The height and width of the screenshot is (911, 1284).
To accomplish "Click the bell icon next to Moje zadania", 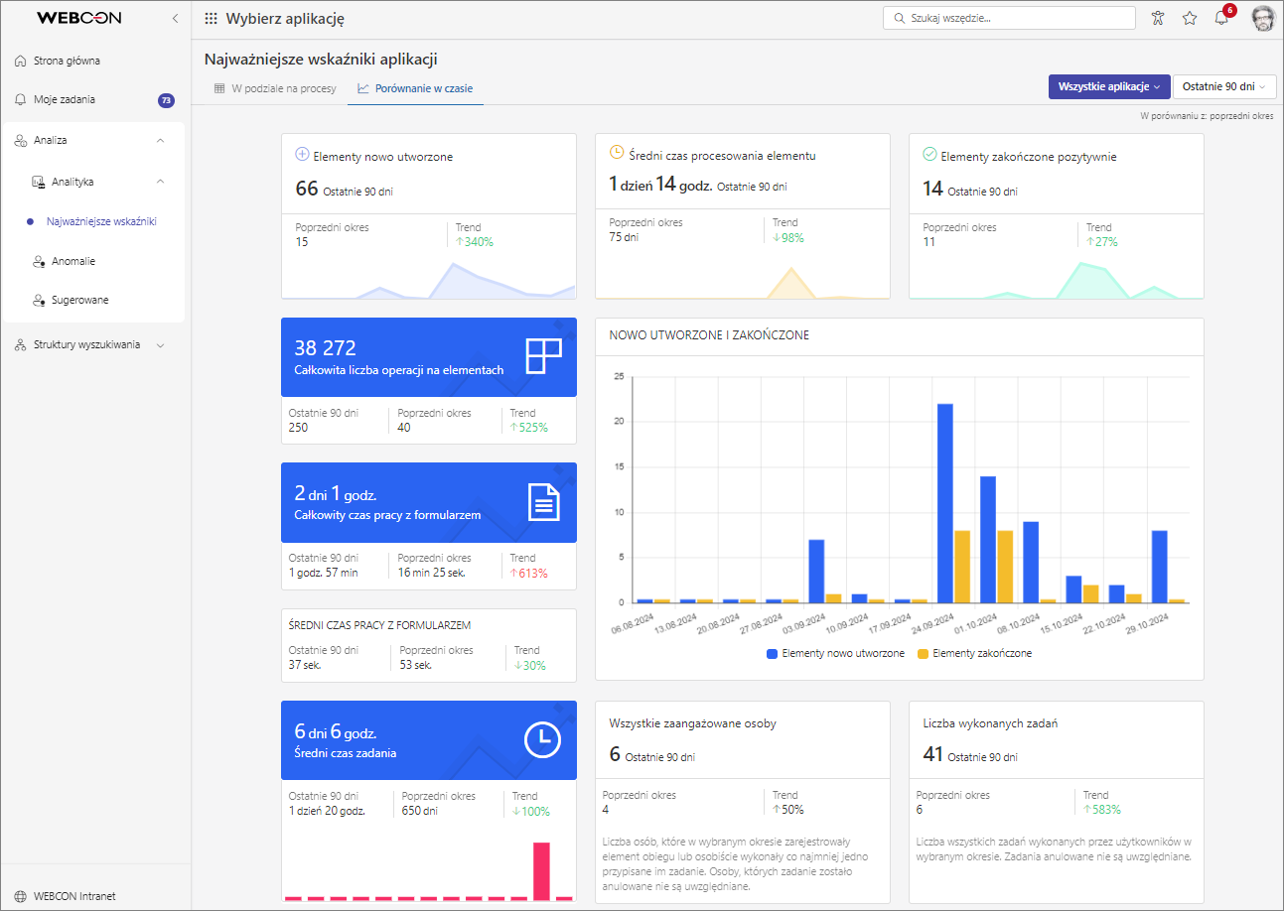I will pyautogui.click(x=21, y=99).
